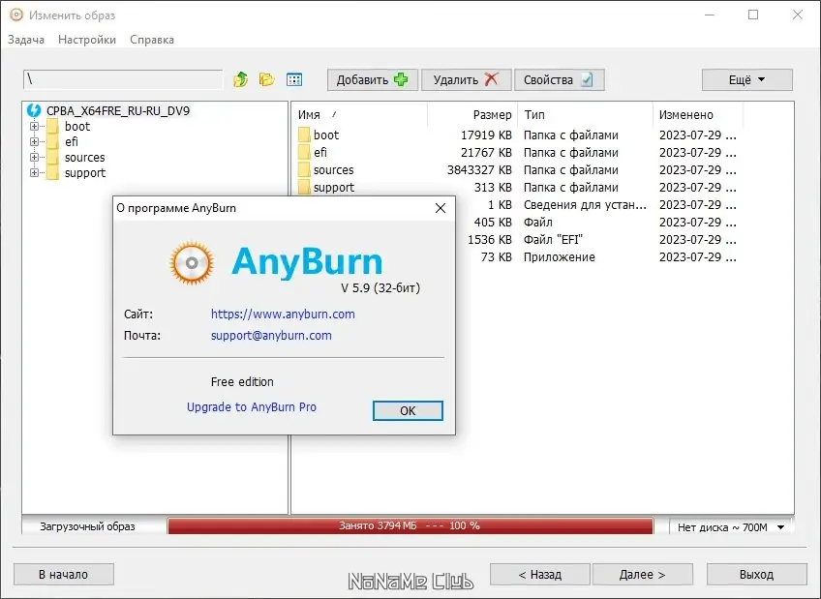The height and width of the screenshot is (599, 821).
Task: Open the Справка menu
Action: [152, 40]
